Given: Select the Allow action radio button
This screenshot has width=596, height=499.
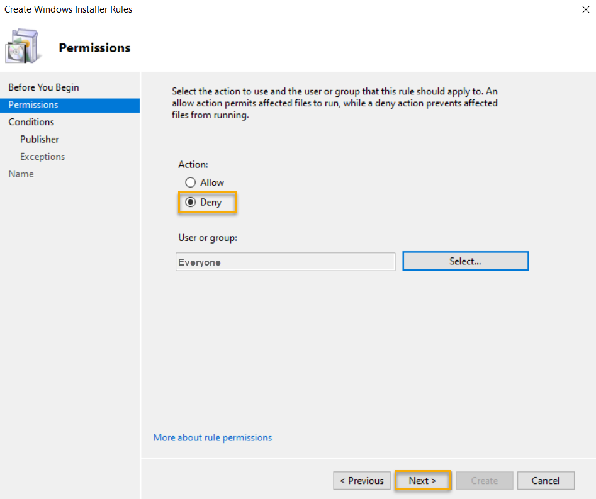Looking at the screenshot, I should point(190,182).
